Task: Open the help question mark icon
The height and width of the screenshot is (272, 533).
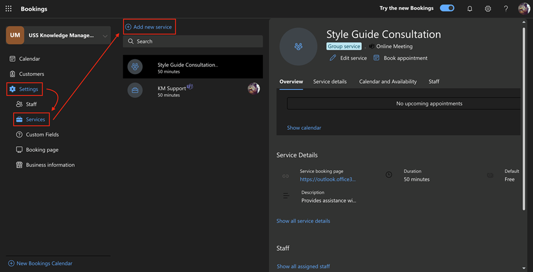Action: tap(506, 9)
